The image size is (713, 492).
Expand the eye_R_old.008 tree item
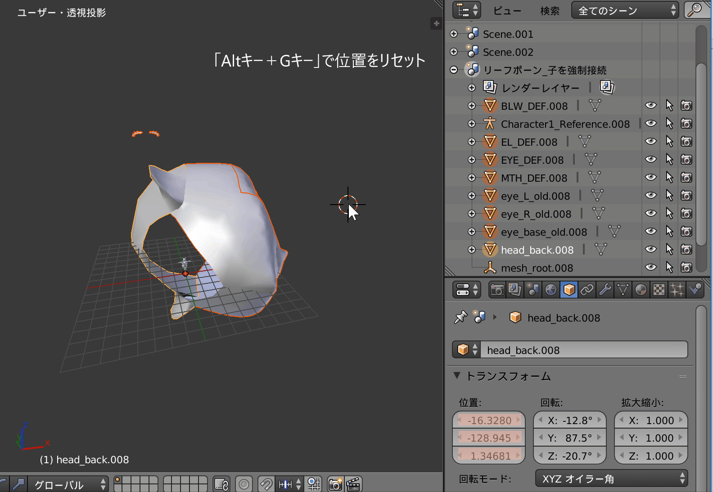[472, 214]
